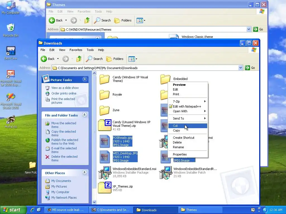
Task: Open File menu in Downloads window
Action: click(x=43, y=50)
